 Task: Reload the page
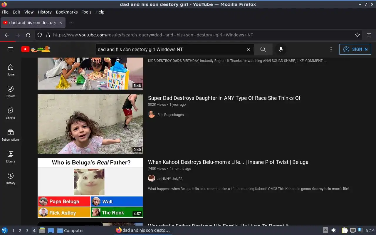click(28, 35)
